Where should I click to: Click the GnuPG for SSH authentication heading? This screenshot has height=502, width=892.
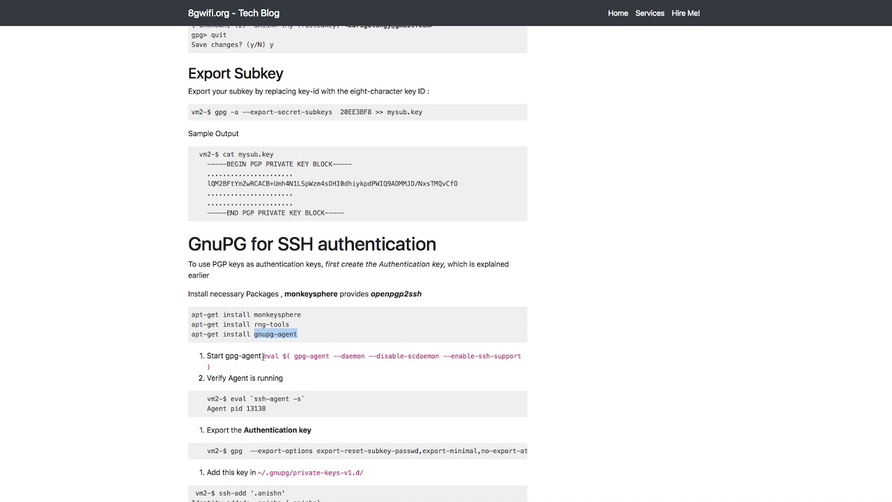pos(312,244)
